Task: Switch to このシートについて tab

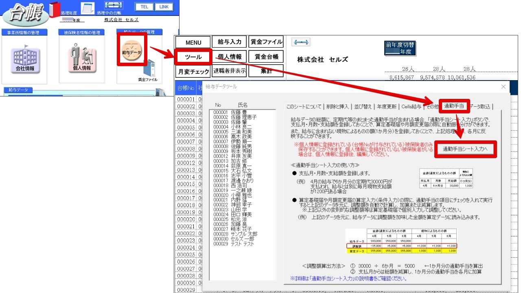Action: 304,107
